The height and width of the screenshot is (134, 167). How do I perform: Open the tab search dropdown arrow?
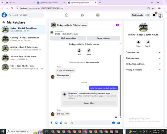[x=2, y=3]
